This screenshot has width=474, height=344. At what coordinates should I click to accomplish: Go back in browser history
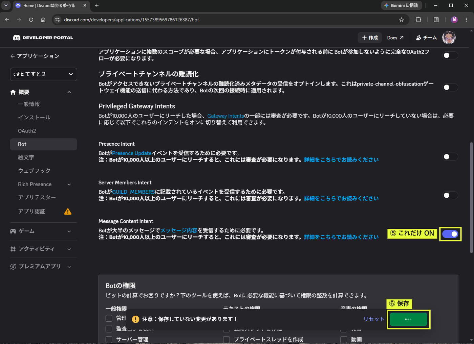7,20
